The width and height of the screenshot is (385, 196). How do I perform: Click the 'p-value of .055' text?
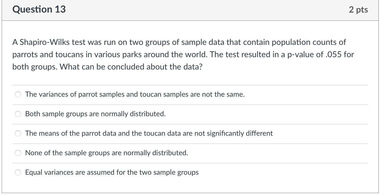pyautogui.click(x=315, y=54)
